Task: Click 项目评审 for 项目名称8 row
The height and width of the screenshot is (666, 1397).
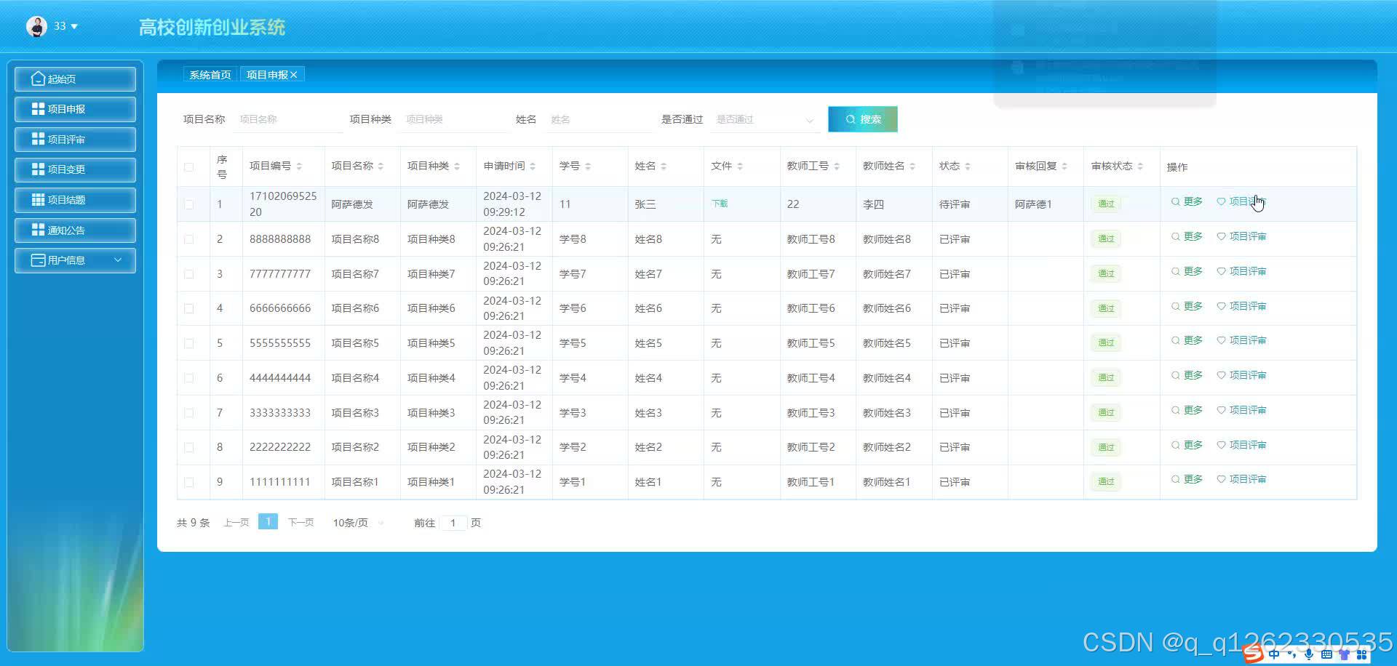Action: click(x=1241, y=236)
